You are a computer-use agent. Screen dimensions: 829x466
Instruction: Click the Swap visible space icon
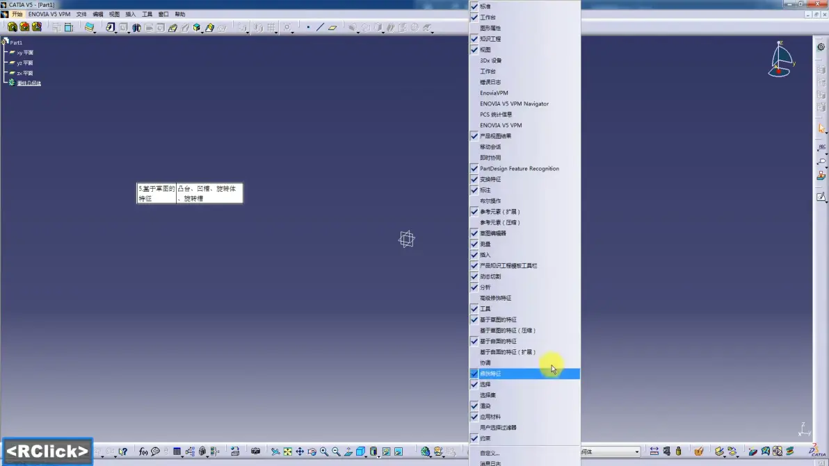399,451
